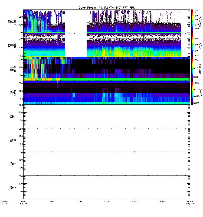This screenshot has width=203, height=217.
Task: Click the <|nT|> color bar
Action: [x=192, y=92]
